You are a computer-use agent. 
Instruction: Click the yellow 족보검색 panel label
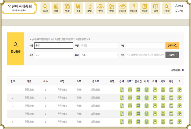click(16, 49)
